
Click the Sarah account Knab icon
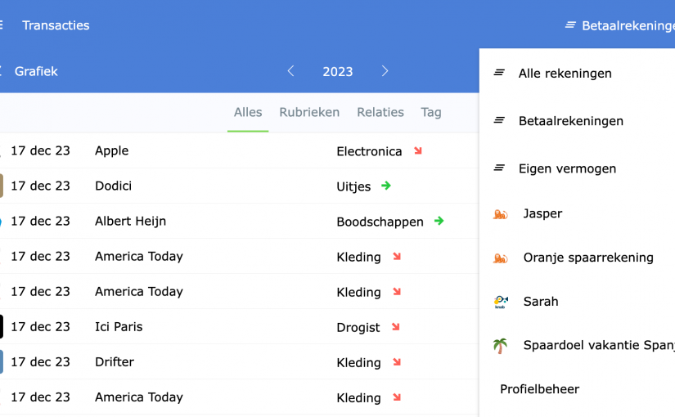click(501, 302)
